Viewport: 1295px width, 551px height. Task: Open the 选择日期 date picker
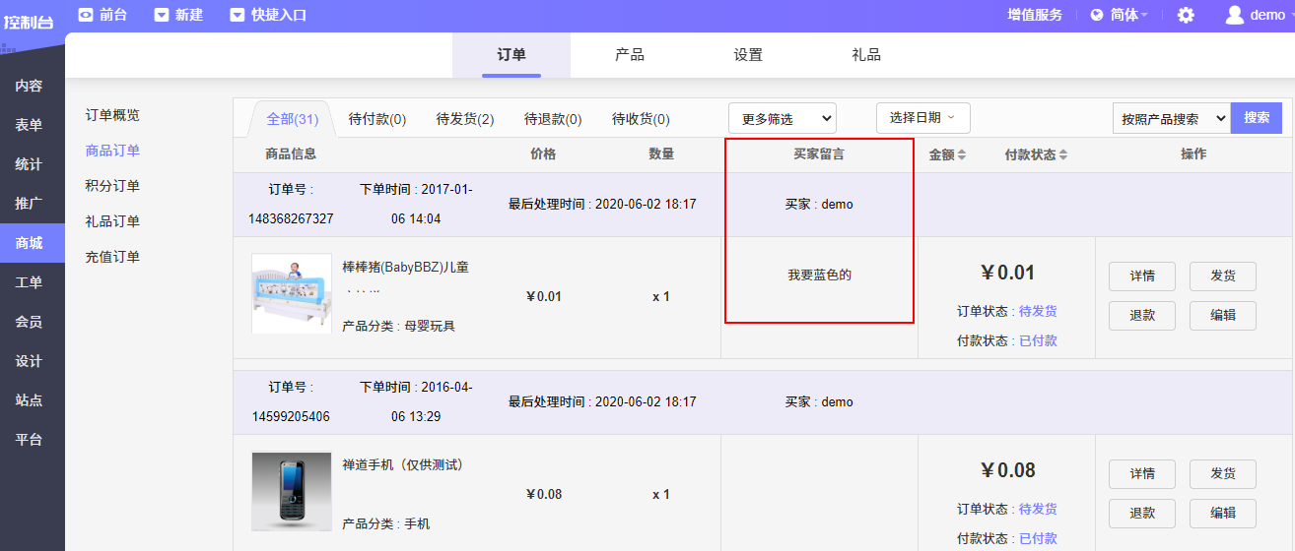[922, 118]
